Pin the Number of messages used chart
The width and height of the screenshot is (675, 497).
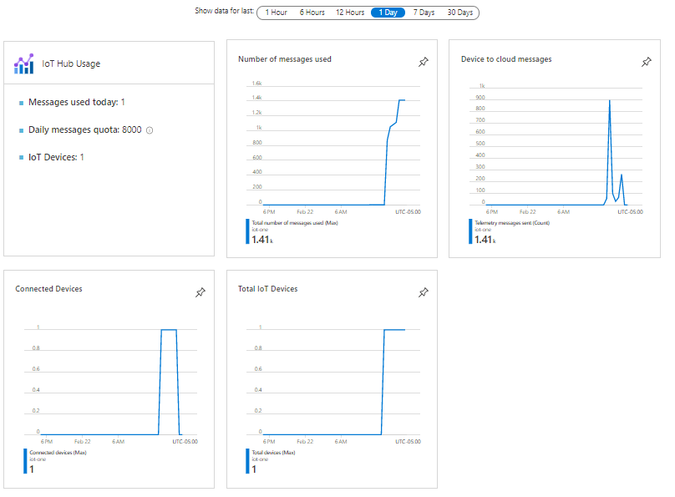pyautogui.click(x=424, y=62)
